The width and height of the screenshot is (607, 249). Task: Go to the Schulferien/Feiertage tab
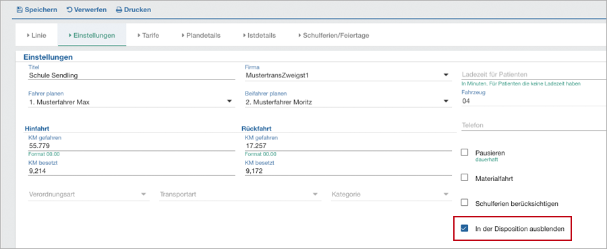tap(333, 35)
